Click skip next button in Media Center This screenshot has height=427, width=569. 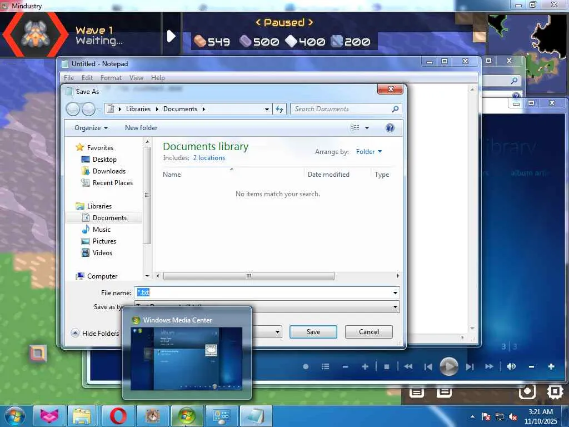(x=470, y=367)
